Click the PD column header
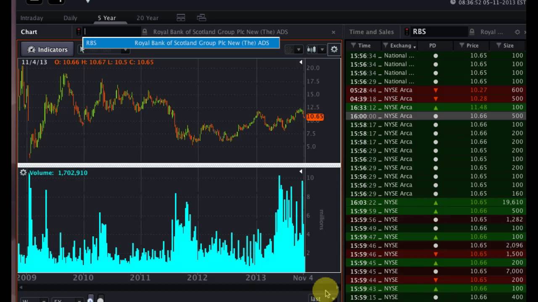The width and height of the screenshot is (538, 302). click(433, 45)
